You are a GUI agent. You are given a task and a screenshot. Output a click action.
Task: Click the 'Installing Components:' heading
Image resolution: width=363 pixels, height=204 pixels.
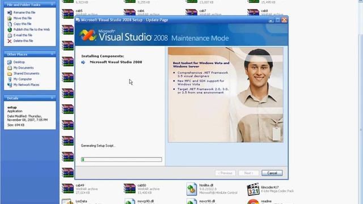click(x=103, y=56)
